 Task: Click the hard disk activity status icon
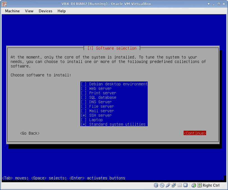point(156,185)
